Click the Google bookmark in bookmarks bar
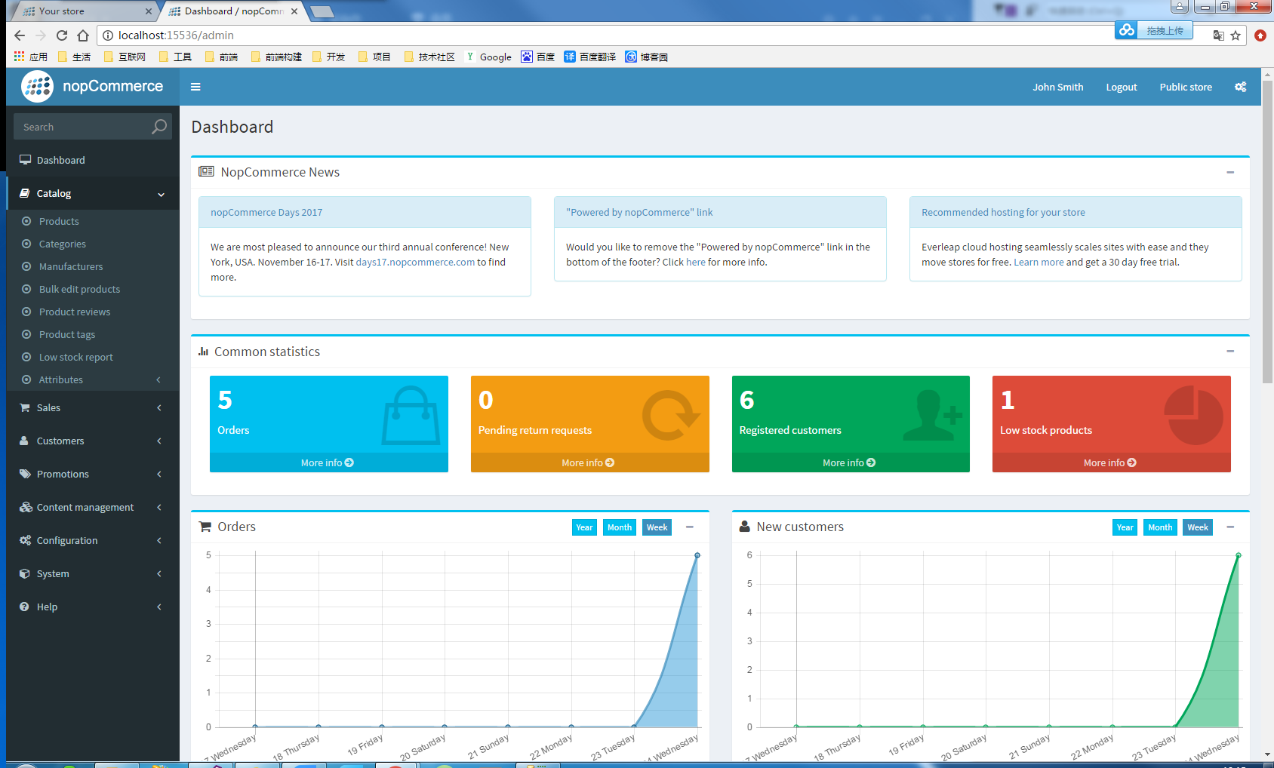 click(x=488, y=57)
